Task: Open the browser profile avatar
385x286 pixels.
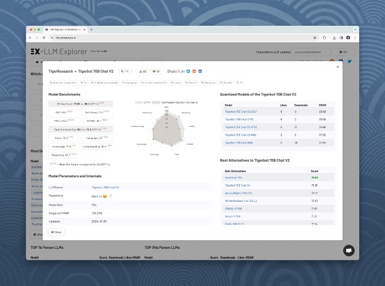Action: click(348, 38)
